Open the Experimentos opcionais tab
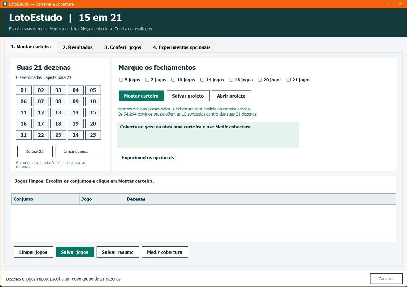Viewport: 407px width, 287px height. [x=181, y=47]
